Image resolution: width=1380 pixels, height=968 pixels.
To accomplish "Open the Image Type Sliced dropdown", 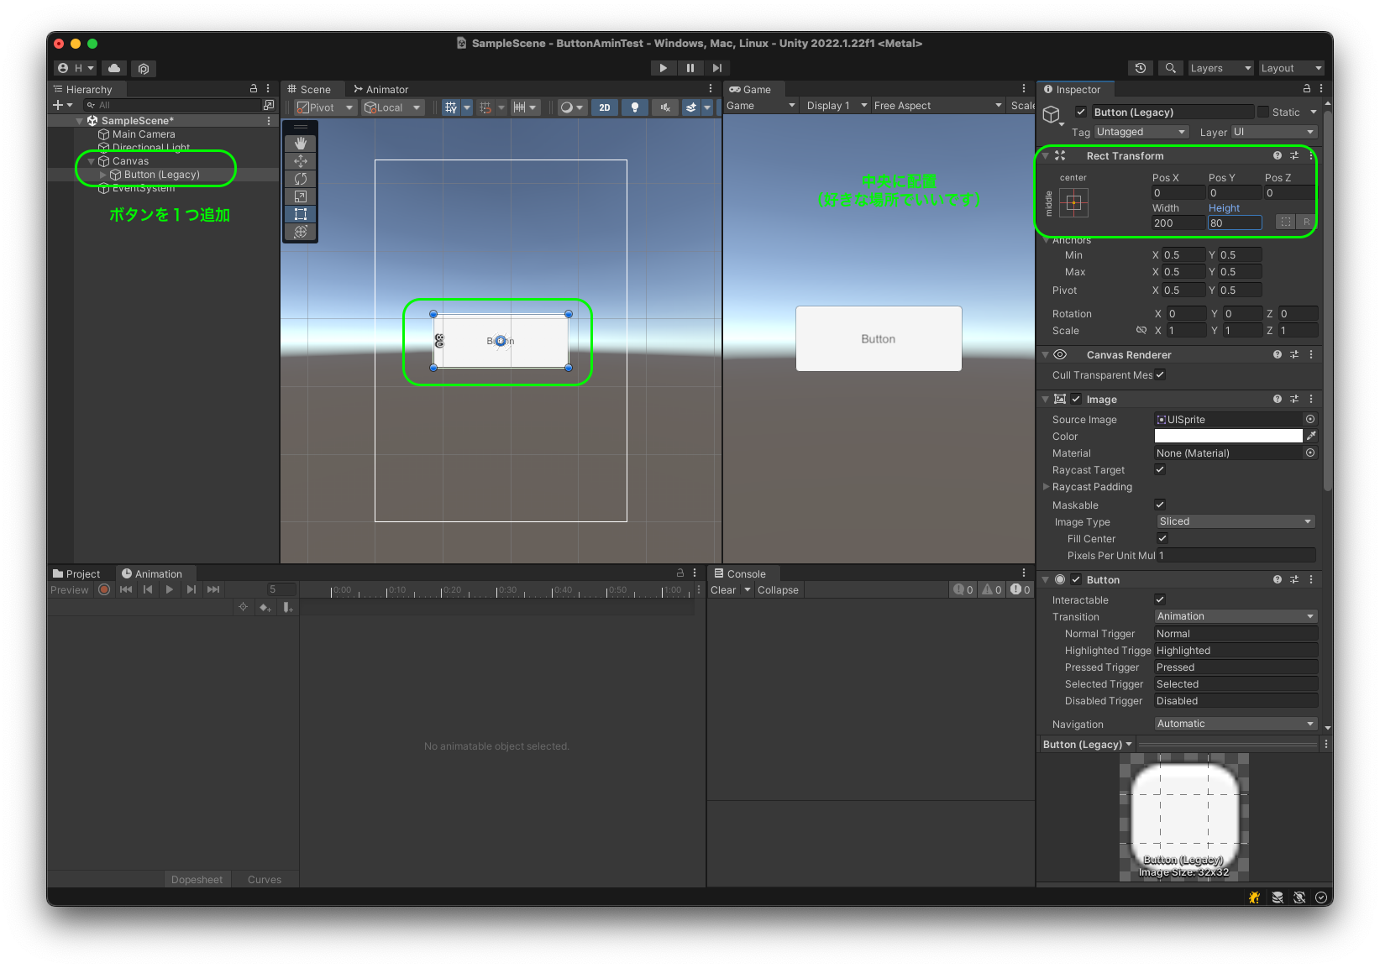I will 1234,521.
